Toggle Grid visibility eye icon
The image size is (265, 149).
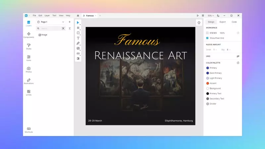pos(238,56)
